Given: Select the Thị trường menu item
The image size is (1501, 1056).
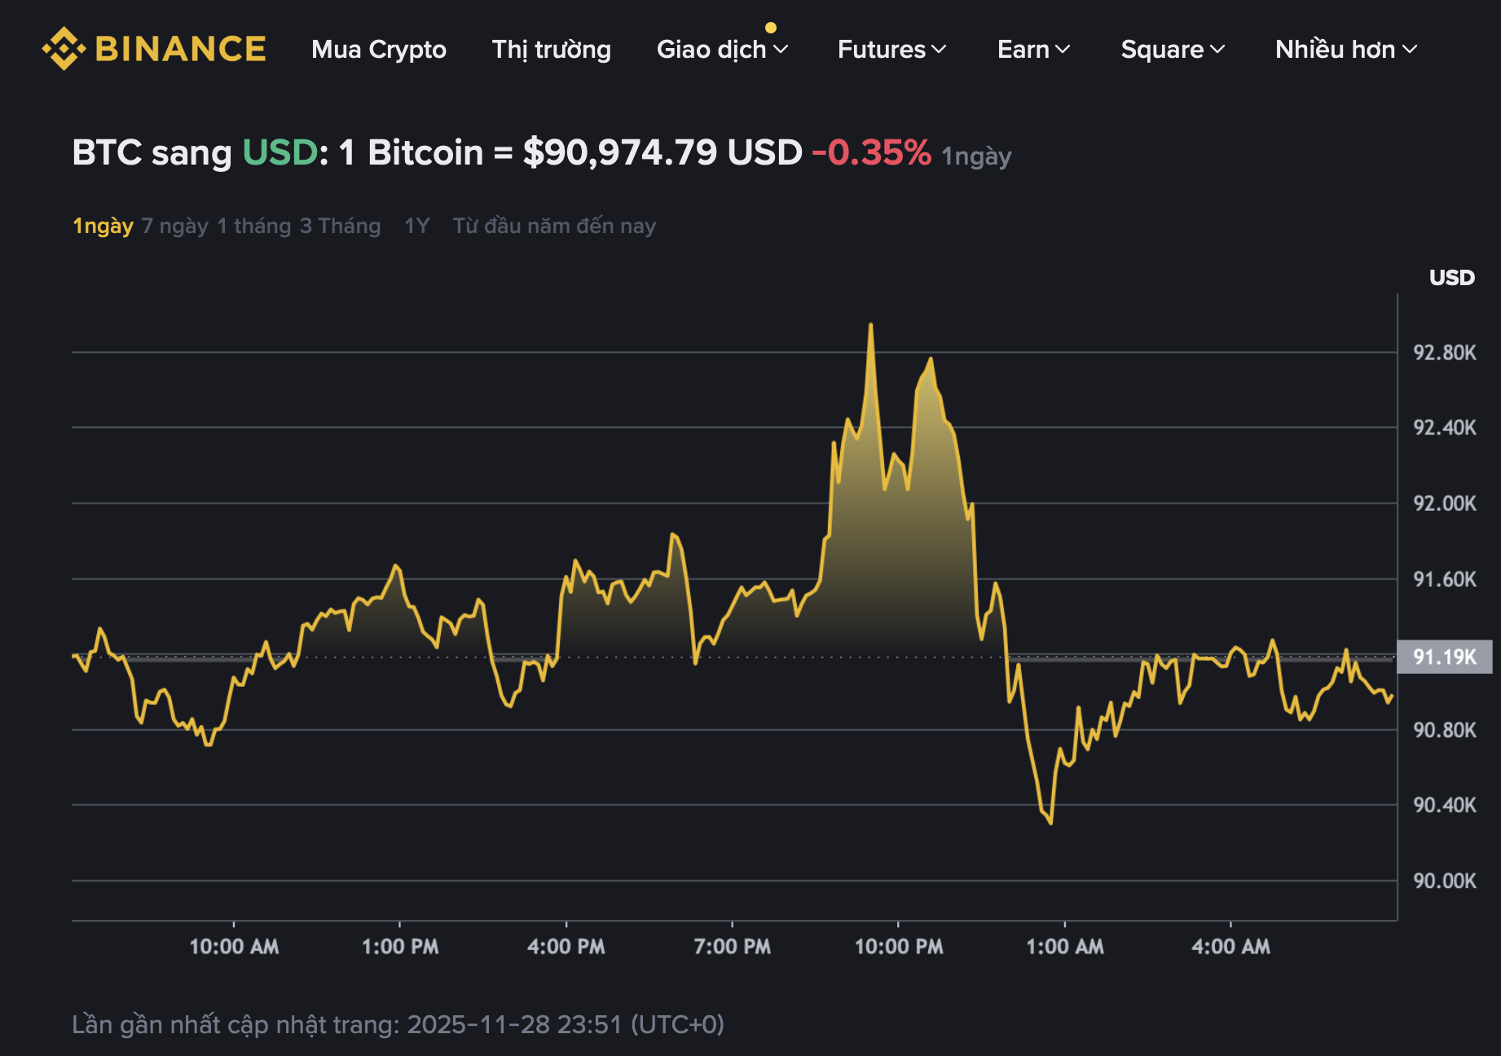Looking at the screenshot, I should (552, 50).
